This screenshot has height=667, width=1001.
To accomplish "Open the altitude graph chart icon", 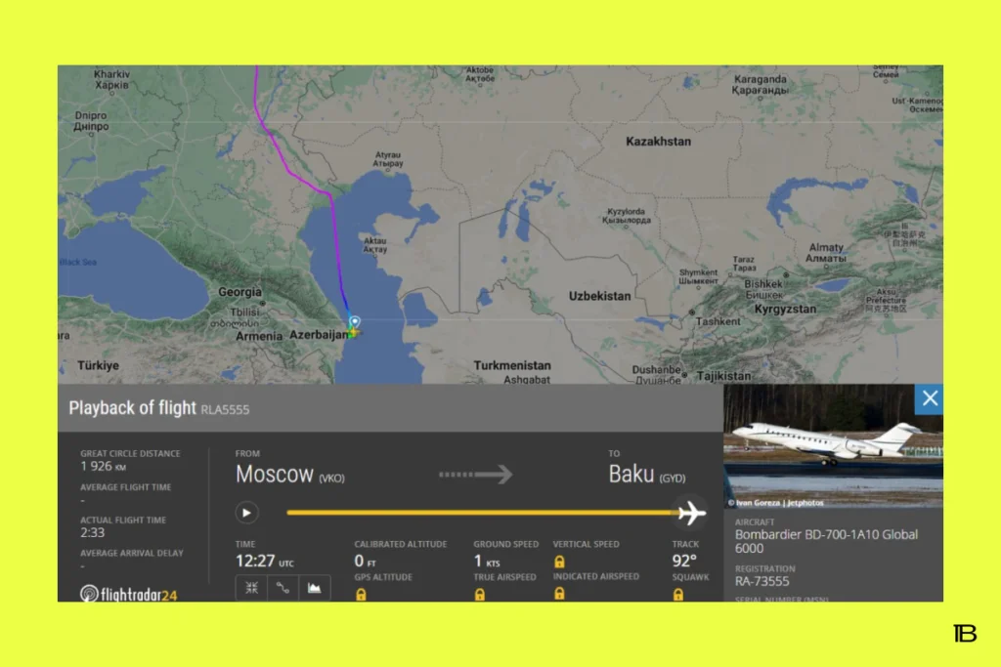I will 314,588.
